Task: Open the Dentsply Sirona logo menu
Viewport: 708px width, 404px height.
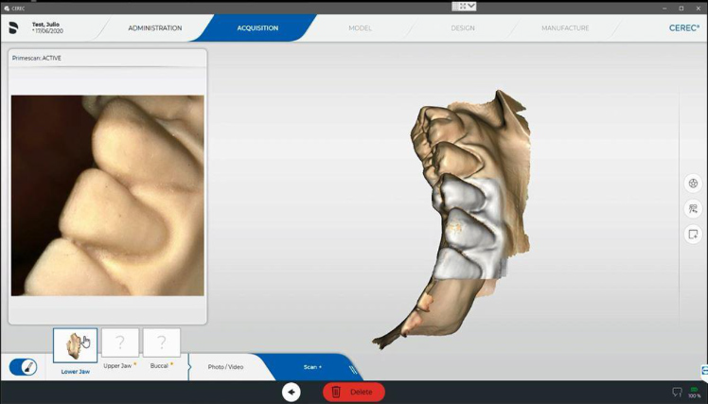Action: point(13,28)
